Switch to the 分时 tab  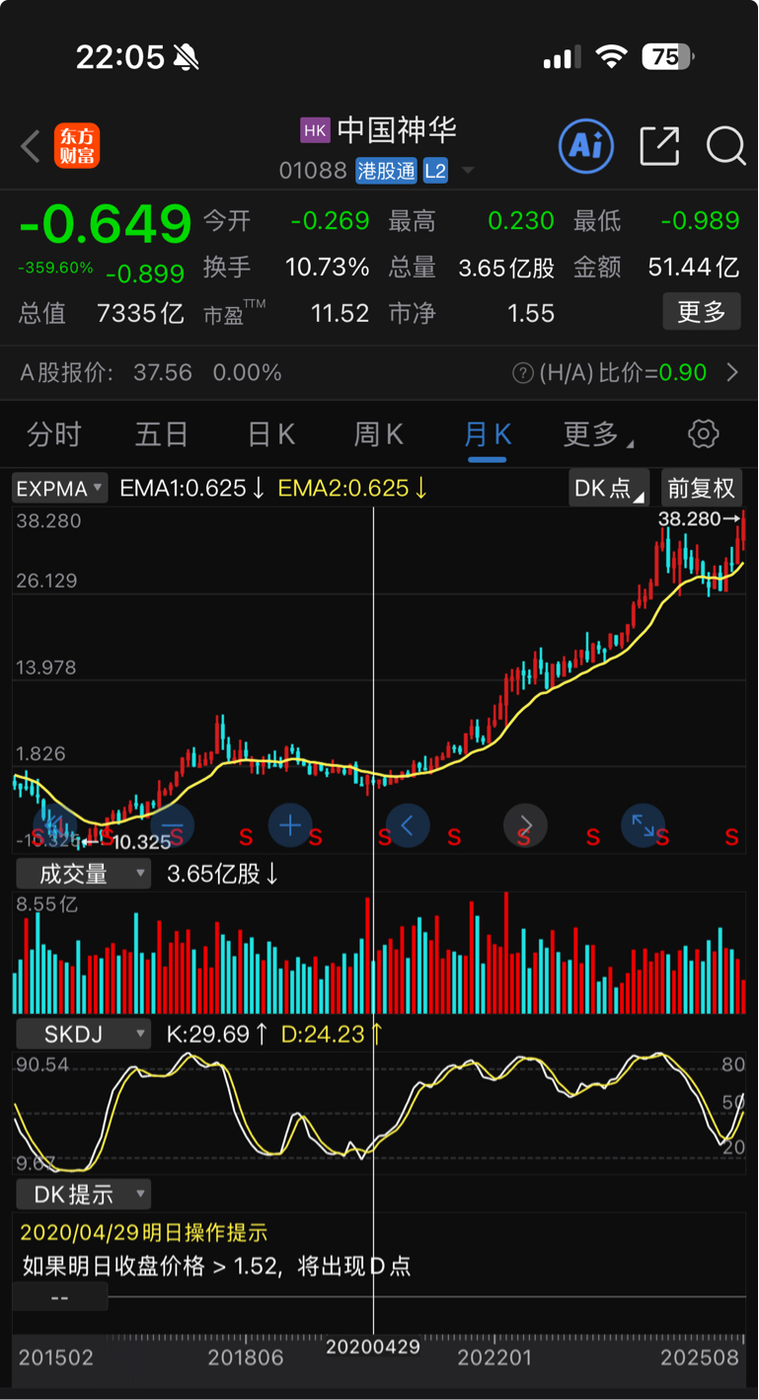53,433
